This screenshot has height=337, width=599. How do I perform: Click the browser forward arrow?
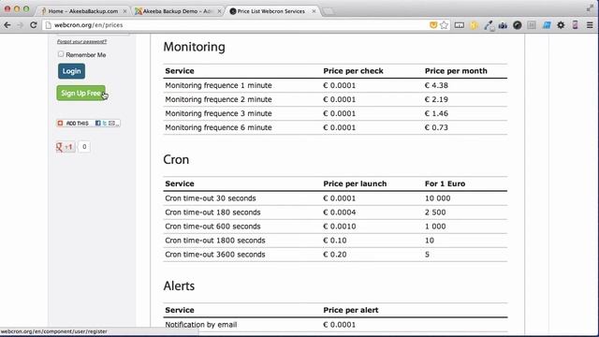21,25
